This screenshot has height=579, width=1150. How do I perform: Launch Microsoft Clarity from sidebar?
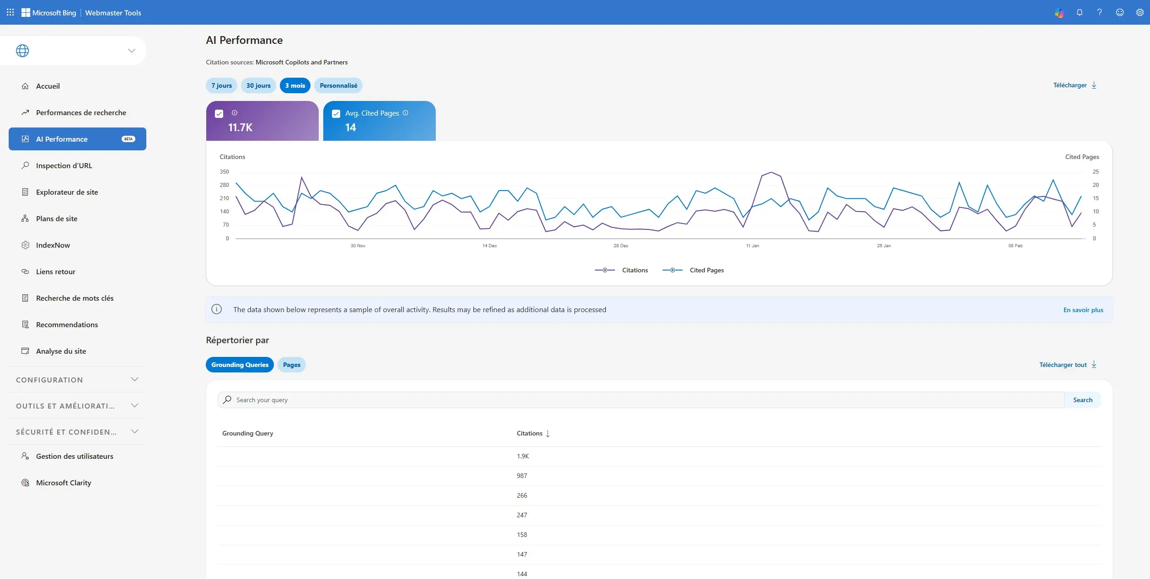[x=64, y=483]
